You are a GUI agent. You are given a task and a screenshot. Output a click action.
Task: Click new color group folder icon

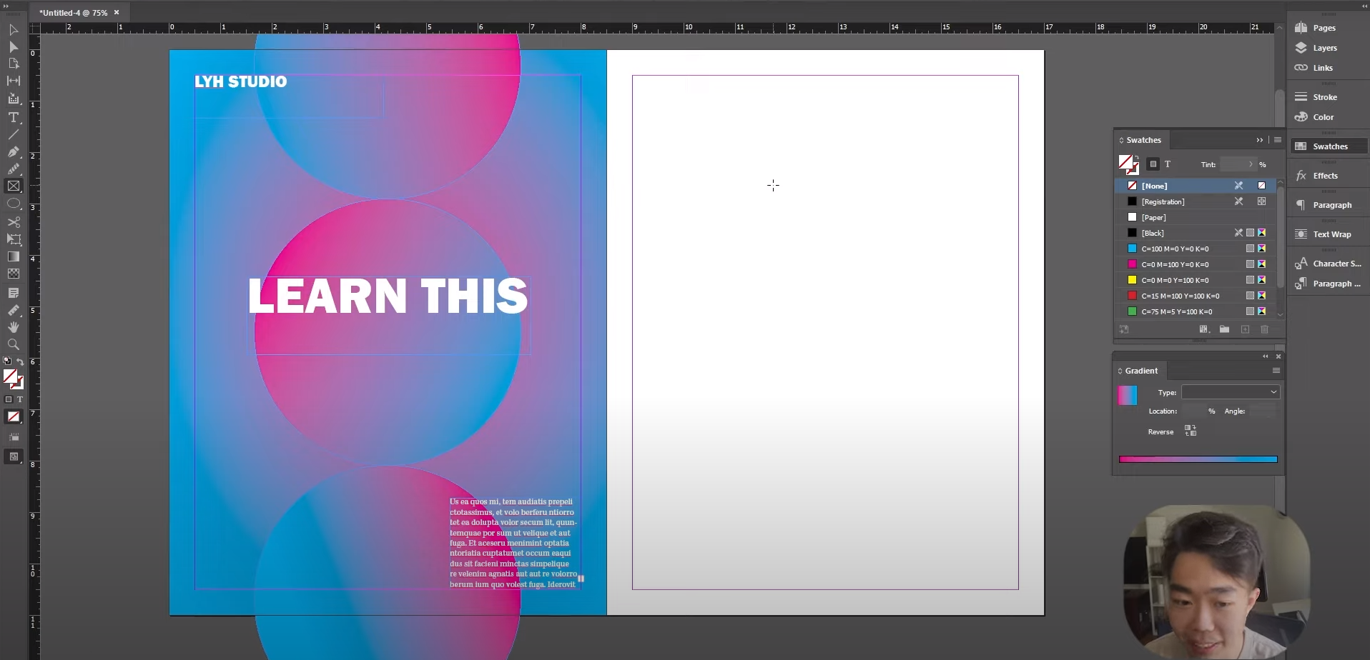pyautogui.click(x=1224, y=329)
